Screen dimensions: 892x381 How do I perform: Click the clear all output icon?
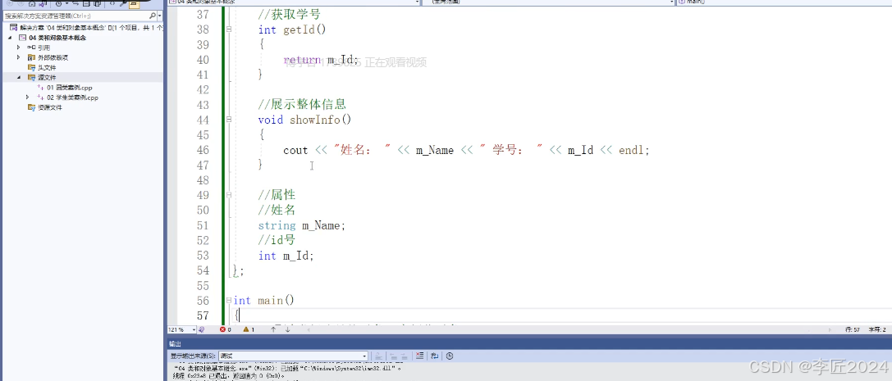420,356
